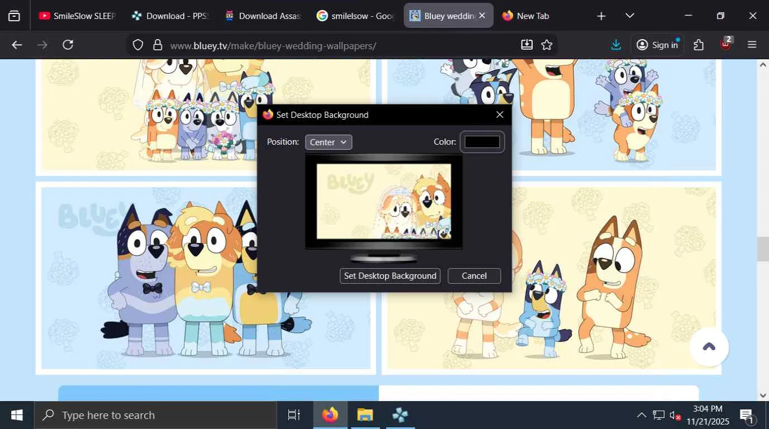
Task: Click the wallpaper preview in the monitor
Action: point(384,201)
